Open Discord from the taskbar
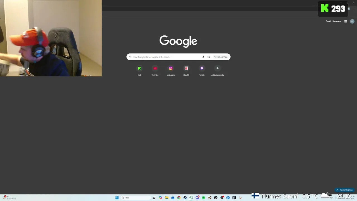The width and height of the screenshot is (357, 201). pos(197,198)
